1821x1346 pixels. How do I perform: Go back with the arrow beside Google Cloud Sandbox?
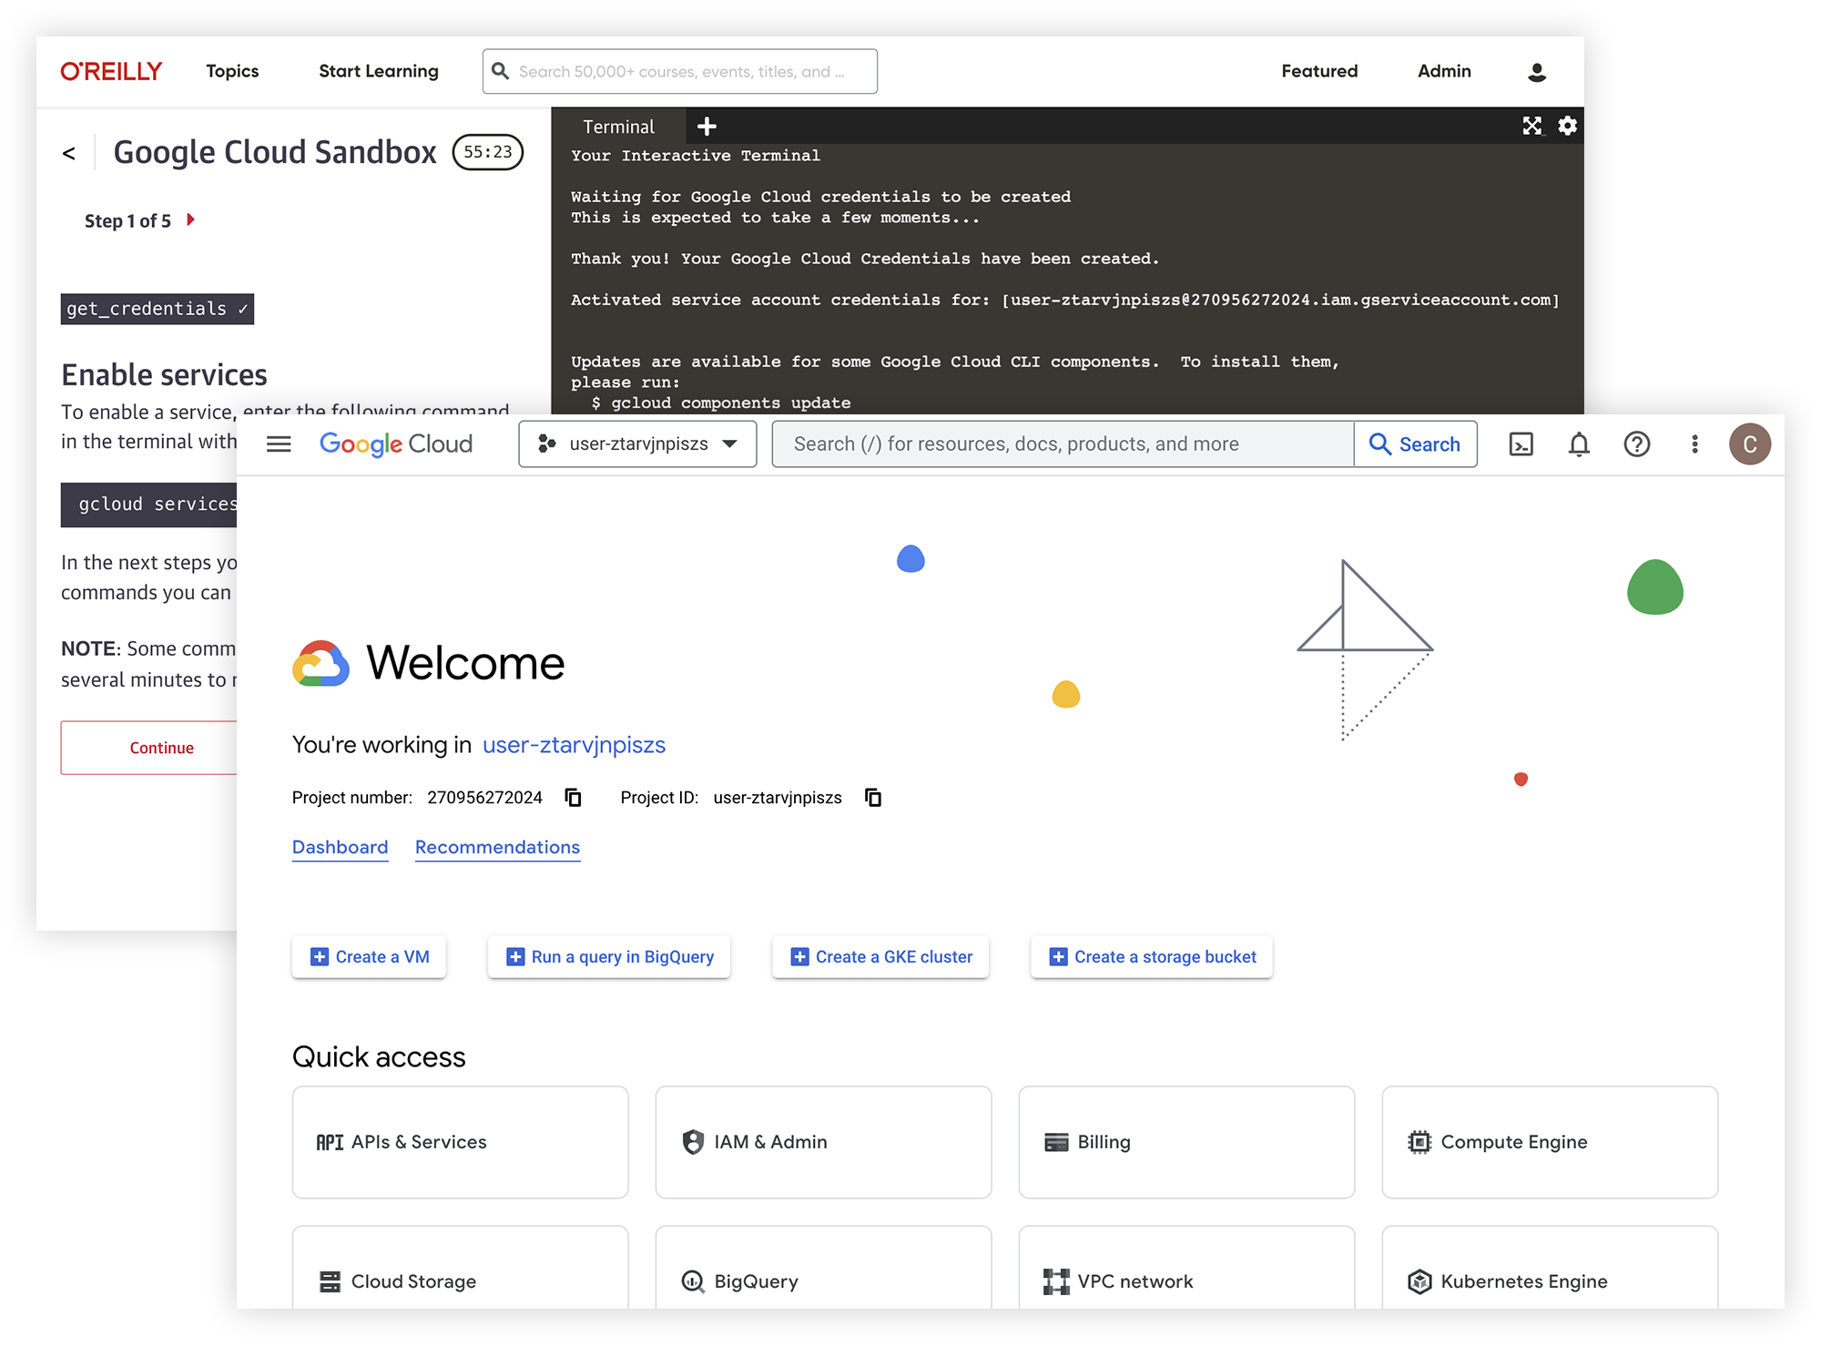coord(69,153)
